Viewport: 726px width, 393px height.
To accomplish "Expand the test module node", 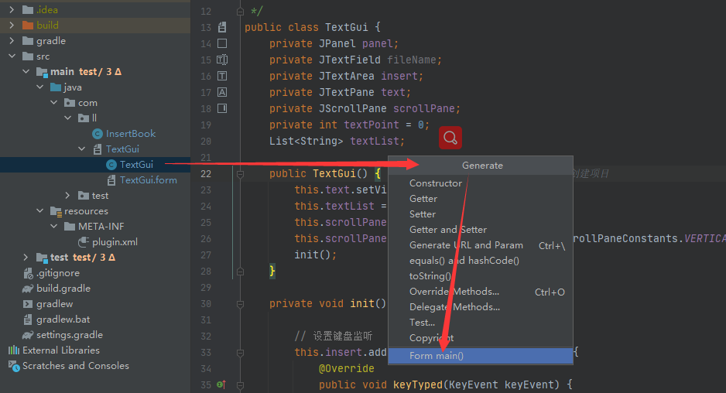I will pos(26,258).
